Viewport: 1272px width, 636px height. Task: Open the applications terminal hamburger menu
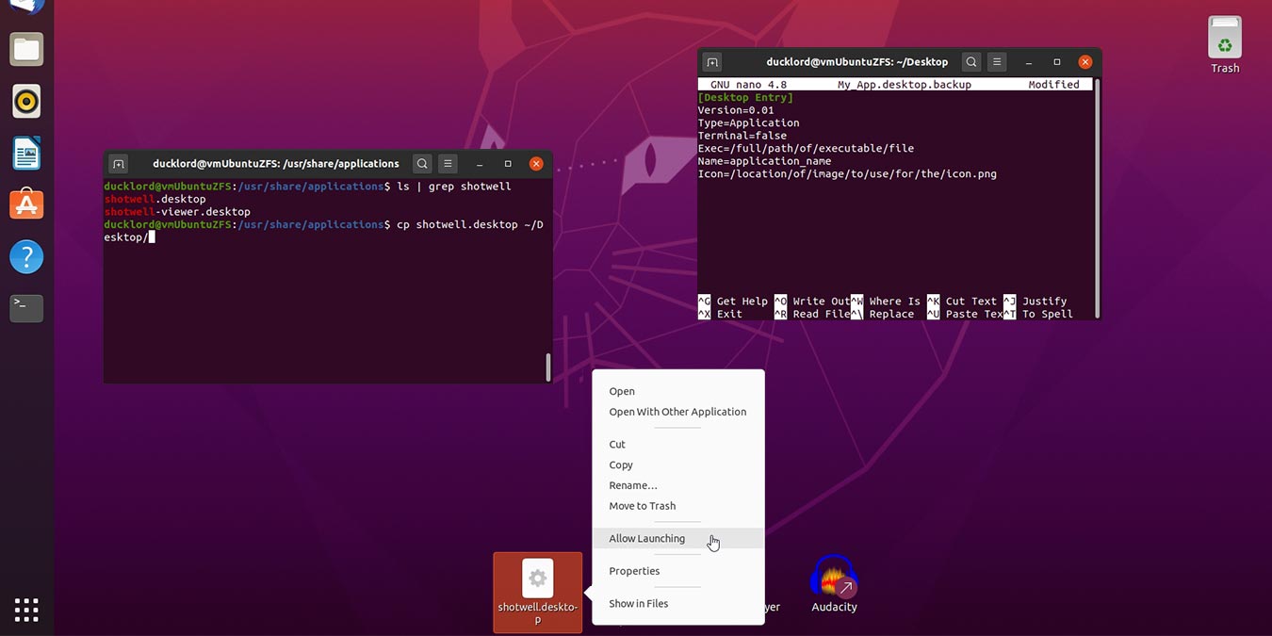tap(447, 162)
